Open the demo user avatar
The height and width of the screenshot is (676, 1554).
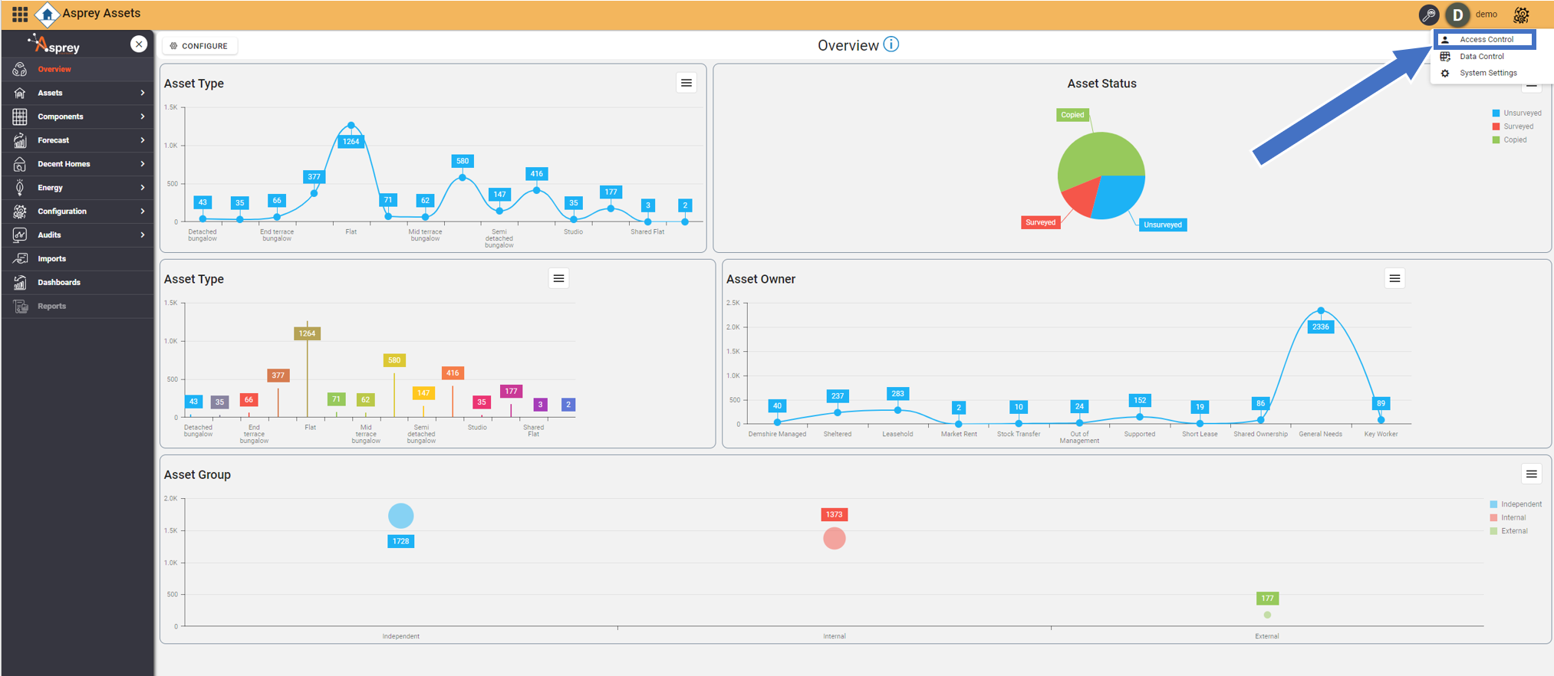[x=1457, y=15]
